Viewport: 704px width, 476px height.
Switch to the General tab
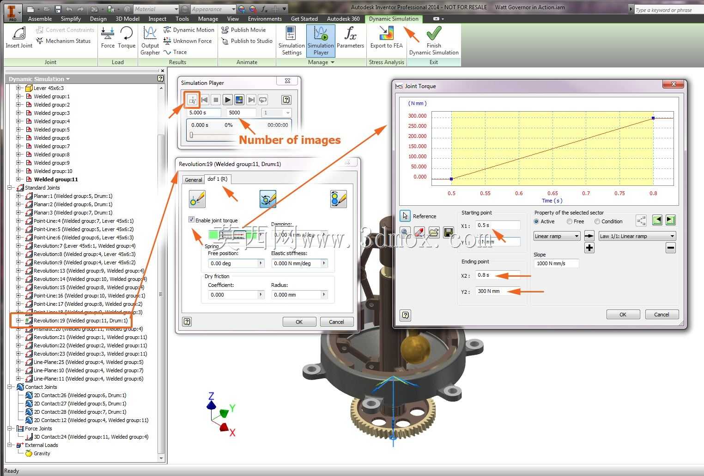pyautogui.click(x=194, y=180)
